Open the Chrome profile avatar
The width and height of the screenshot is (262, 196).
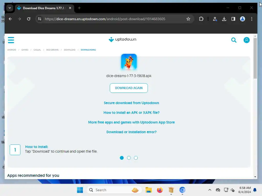243,19
